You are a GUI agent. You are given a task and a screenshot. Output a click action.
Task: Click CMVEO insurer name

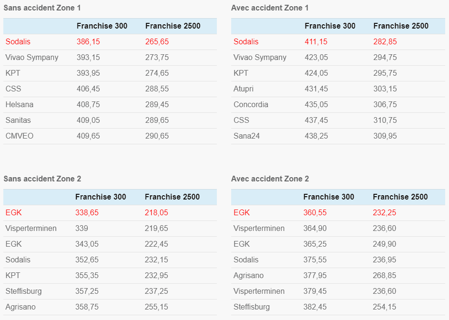click(x=20, y=136)
